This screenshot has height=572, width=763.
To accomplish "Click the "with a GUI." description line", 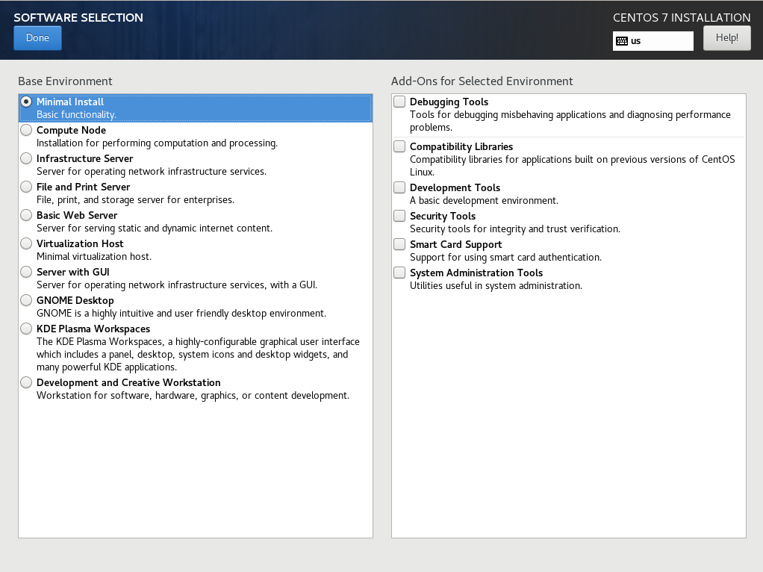I will coord(177,285).
